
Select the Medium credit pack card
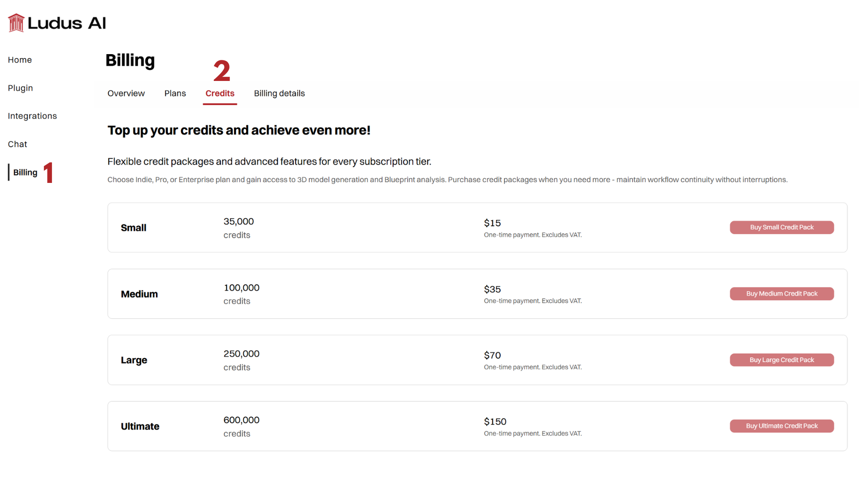pos(358,294)
